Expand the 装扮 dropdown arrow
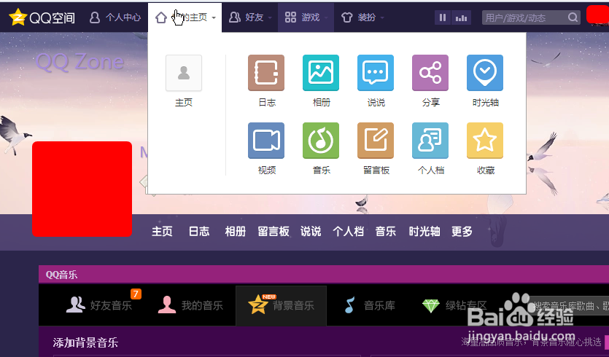Screen dimensions: 609x357 (x=382, y=17)
